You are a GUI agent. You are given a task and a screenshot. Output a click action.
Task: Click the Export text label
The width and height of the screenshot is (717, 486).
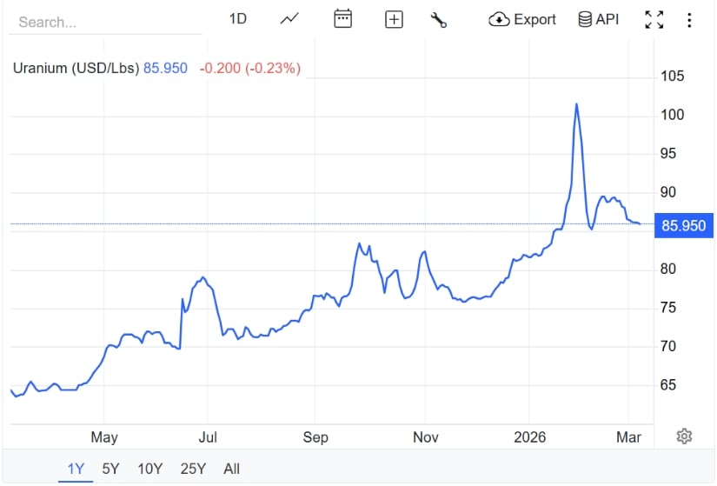(534, 19)
